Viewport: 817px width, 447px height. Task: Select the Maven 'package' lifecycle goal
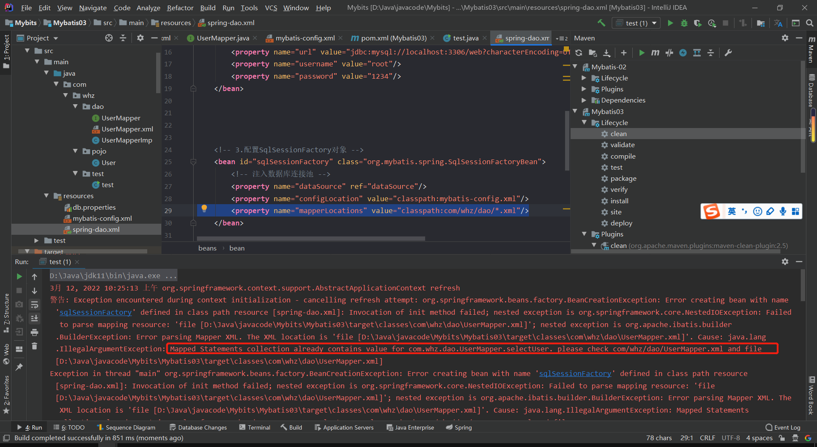623,178
